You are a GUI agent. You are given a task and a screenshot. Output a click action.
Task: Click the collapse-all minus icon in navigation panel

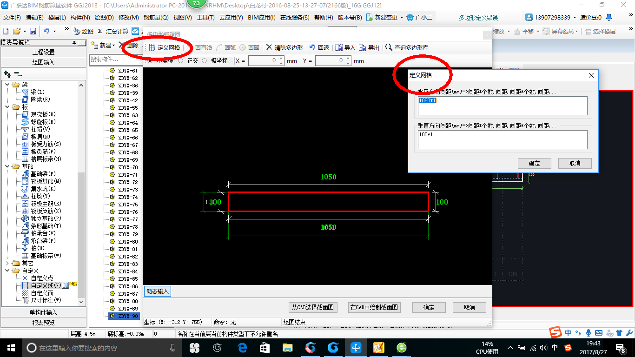[18, 73]
